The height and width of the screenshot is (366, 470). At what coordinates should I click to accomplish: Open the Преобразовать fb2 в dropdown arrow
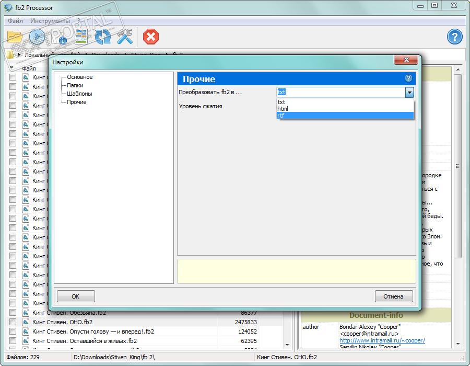click(409, 93)
